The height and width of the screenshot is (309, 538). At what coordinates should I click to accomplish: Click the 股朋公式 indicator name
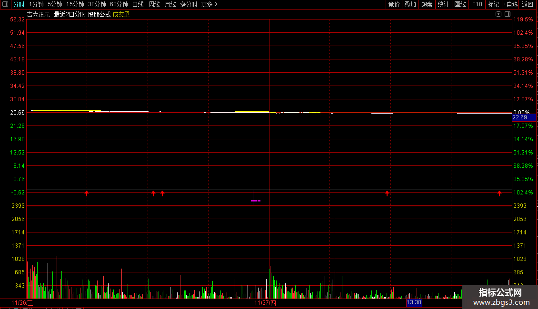coord(99,14)
